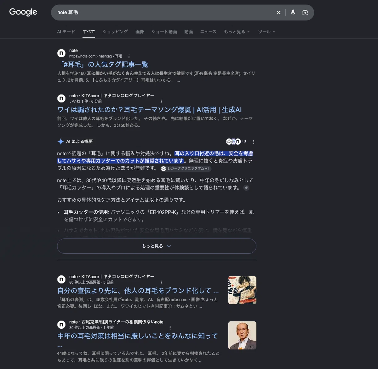Click "いいね 1 件 · 6 分前" text
Screen dimensions: 378x369
tap(85, 101)
